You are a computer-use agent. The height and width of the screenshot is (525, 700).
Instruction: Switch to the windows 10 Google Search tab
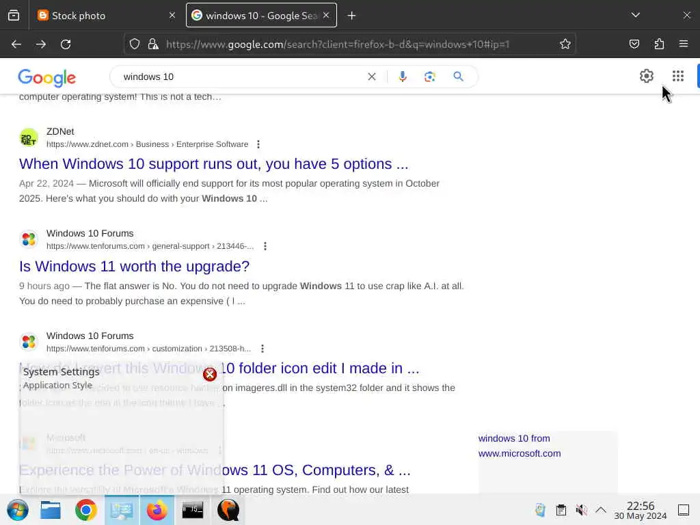point(261,16)
